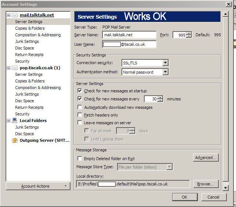Select Outgoing Server (SMT... entry
The height and width of the screenshot is (207, 236).
[44, 140]
